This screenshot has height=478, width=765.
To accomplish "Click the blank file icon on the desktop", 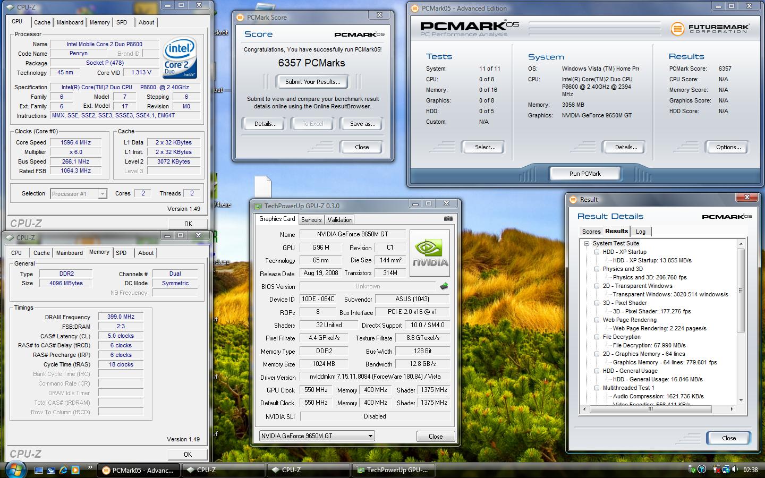I will (x=262, y=186).
